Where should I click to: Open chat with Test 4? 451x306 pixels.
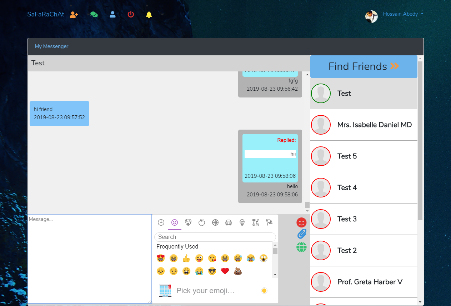[x=364, y=188]
